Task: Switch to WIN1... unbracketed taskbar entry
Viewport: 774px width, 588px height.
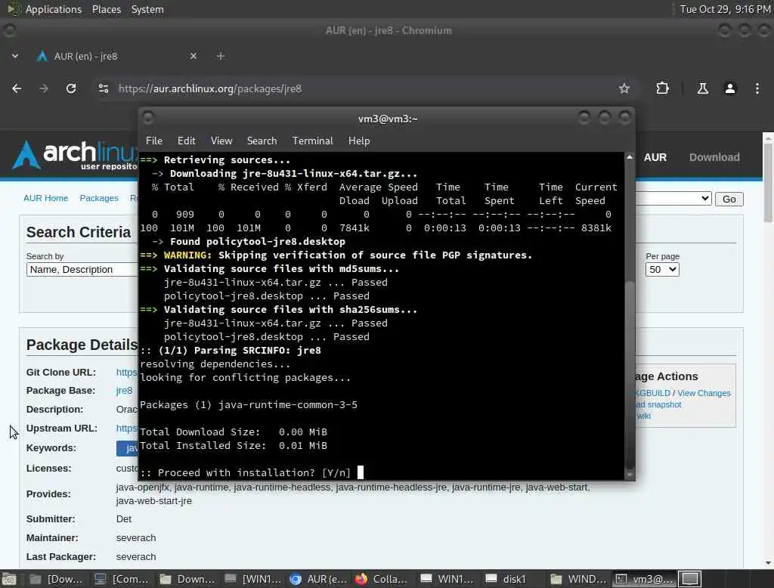Action: (x=447, y=579)
